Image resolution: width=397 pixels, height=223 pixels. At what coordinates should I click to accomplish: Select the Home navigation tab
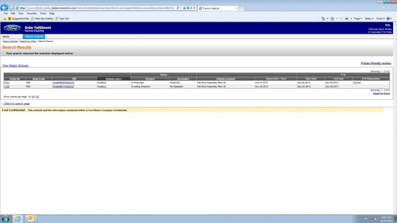6,37
